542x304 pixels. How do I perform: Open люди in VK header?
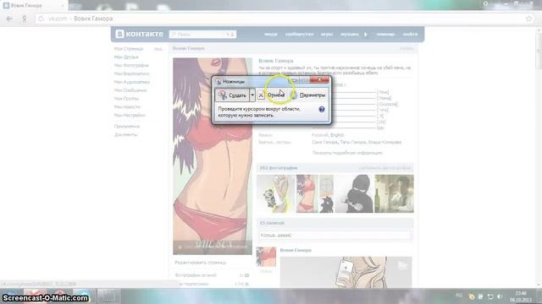271,35
